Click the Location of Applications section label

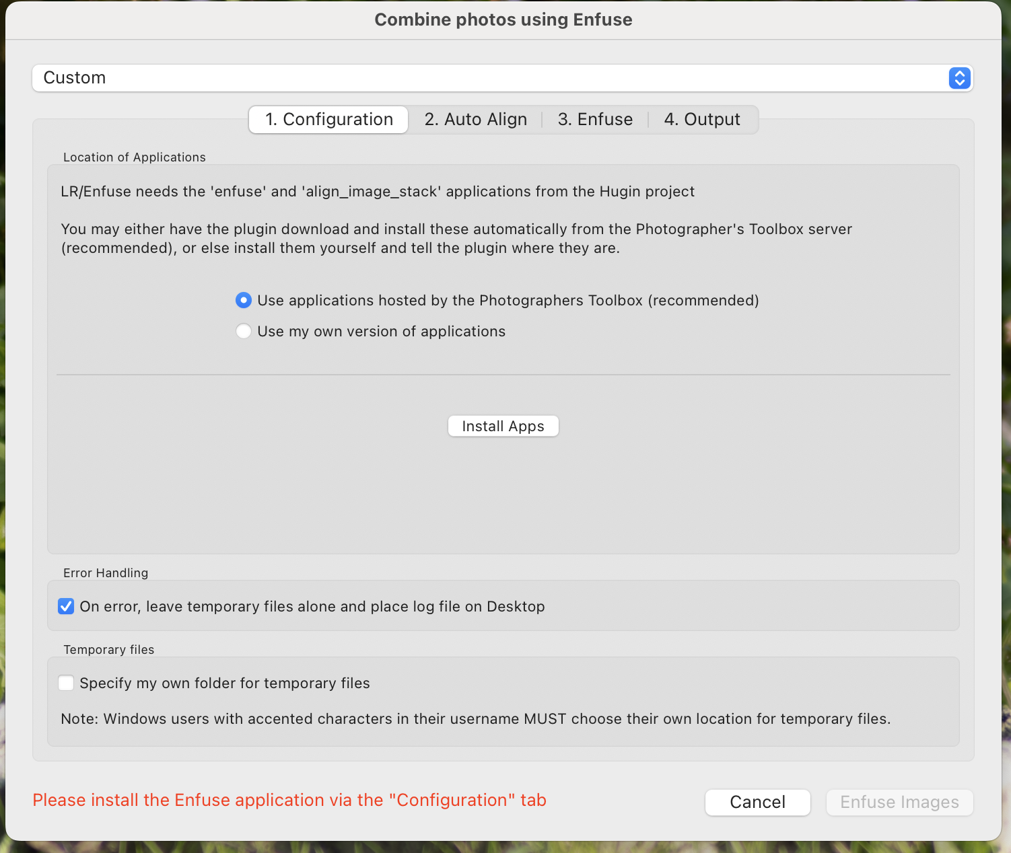coord(135,157)
